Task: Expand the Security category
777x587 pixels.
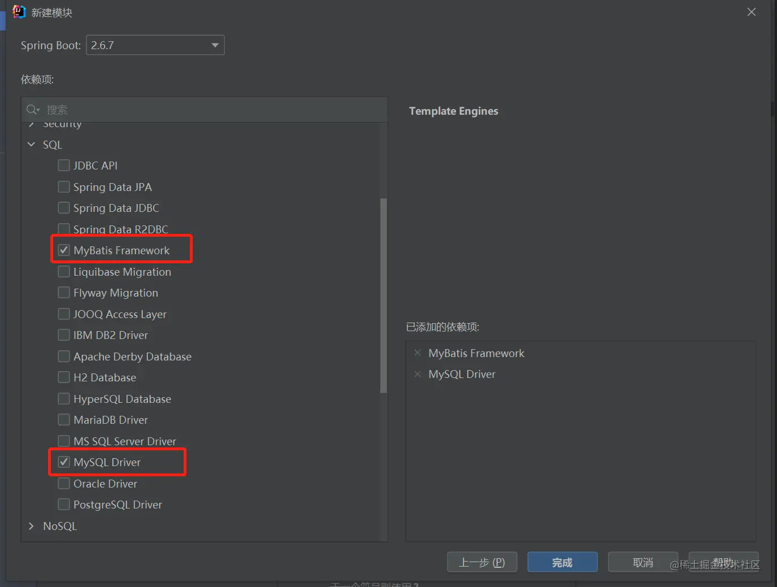Action: point(31,124)
